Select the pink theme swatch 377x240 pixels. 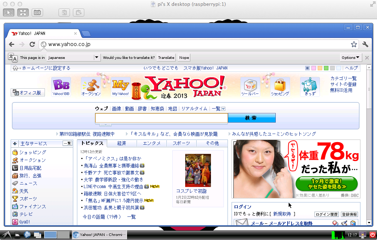[314, 68]
